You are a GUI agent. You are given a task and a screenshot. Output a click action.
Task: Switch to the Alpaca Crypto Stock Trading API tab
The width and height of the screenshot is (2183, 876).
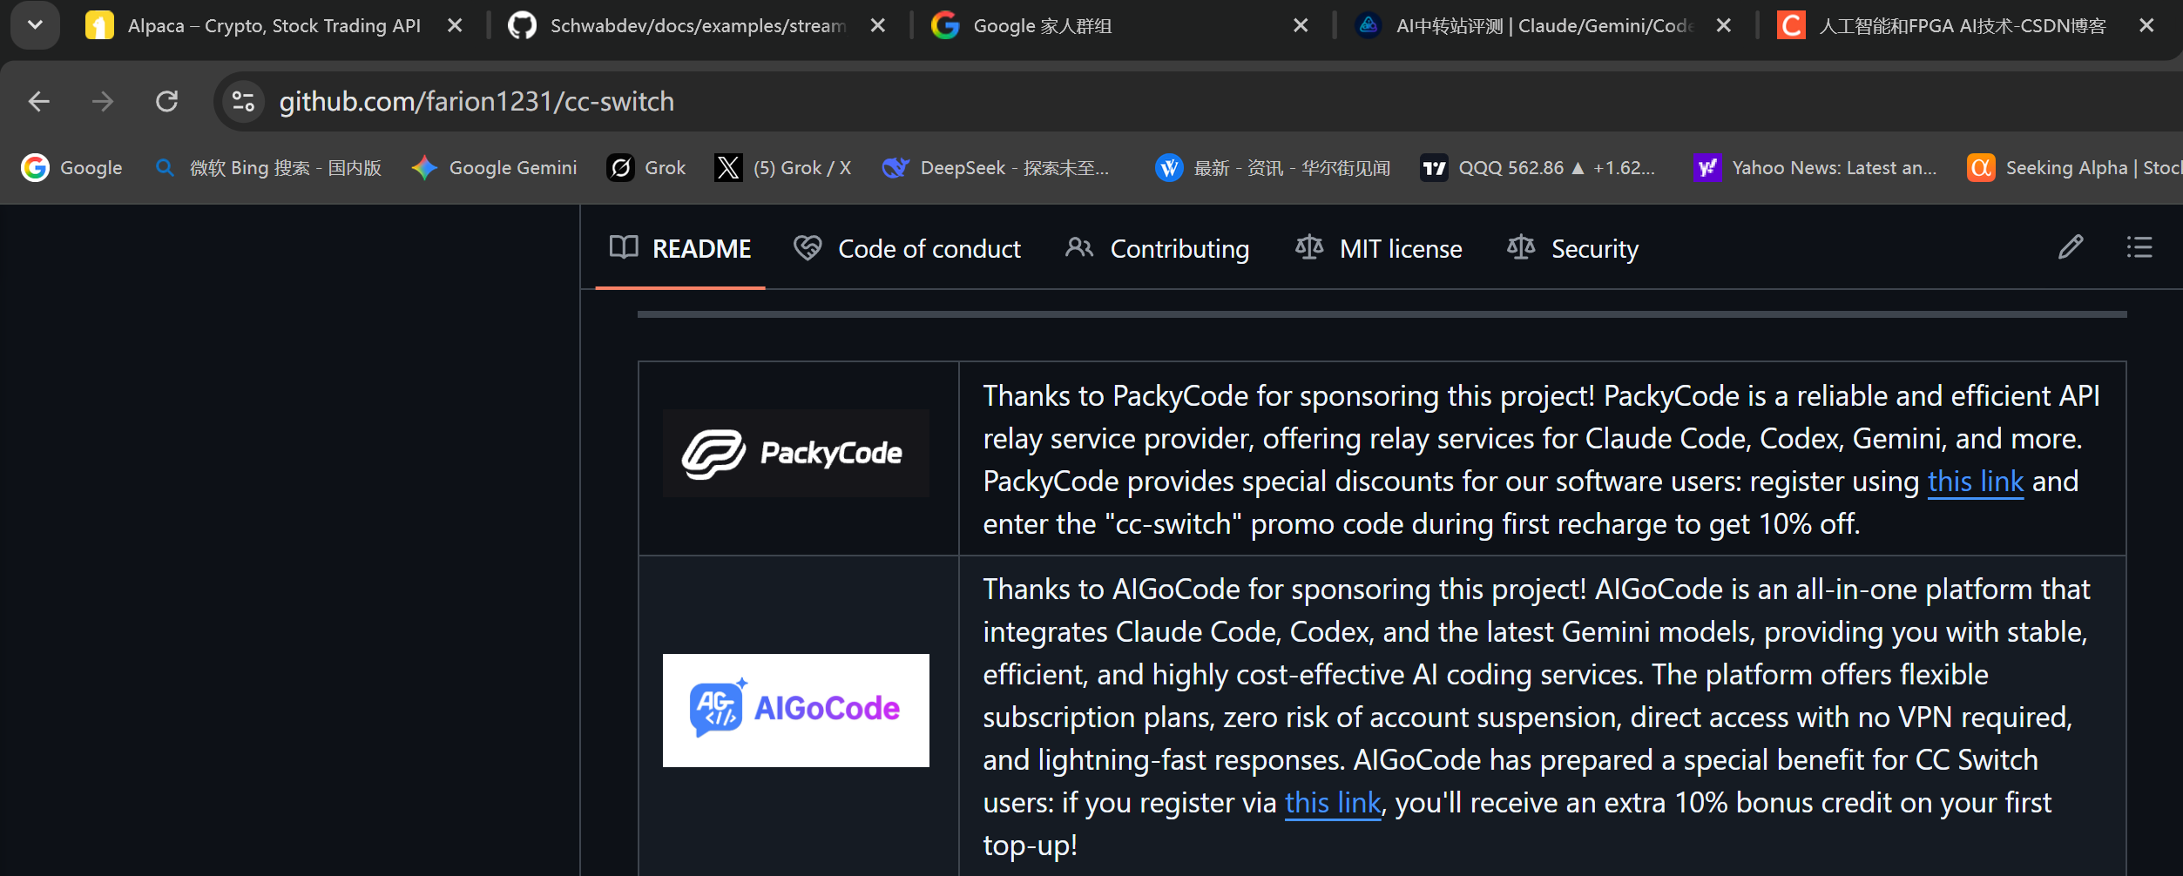[x=274, y=26]
